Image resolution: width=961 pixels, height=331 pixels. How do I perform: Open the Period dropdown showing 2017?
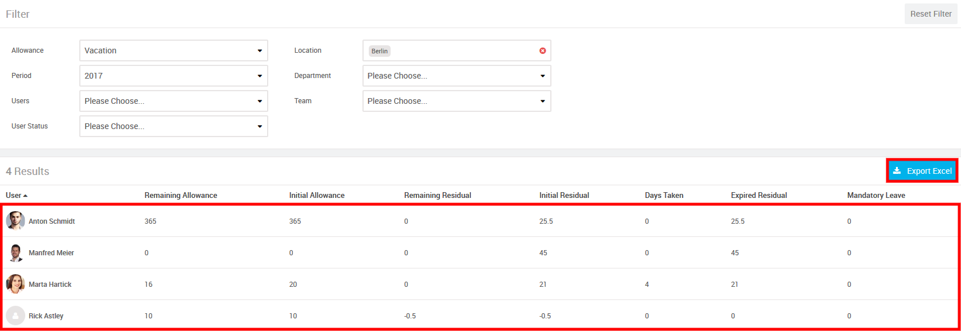(173, 76)
